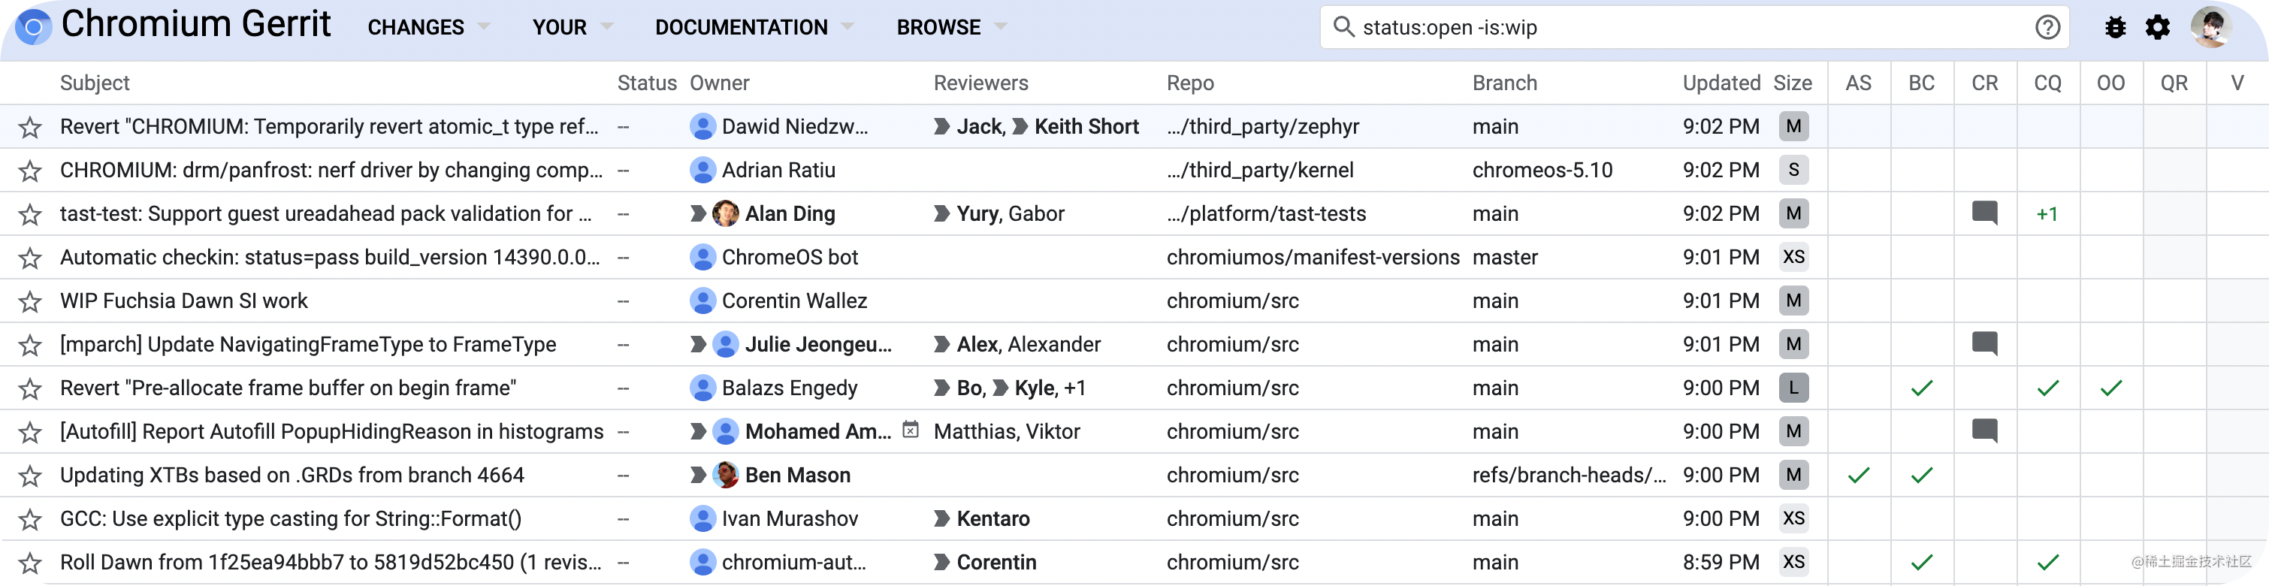Click size badge S on drm/panfrost row
Image resolution: width=2269 pixels, height=586 pixels.
click(x=1793, y=170)
